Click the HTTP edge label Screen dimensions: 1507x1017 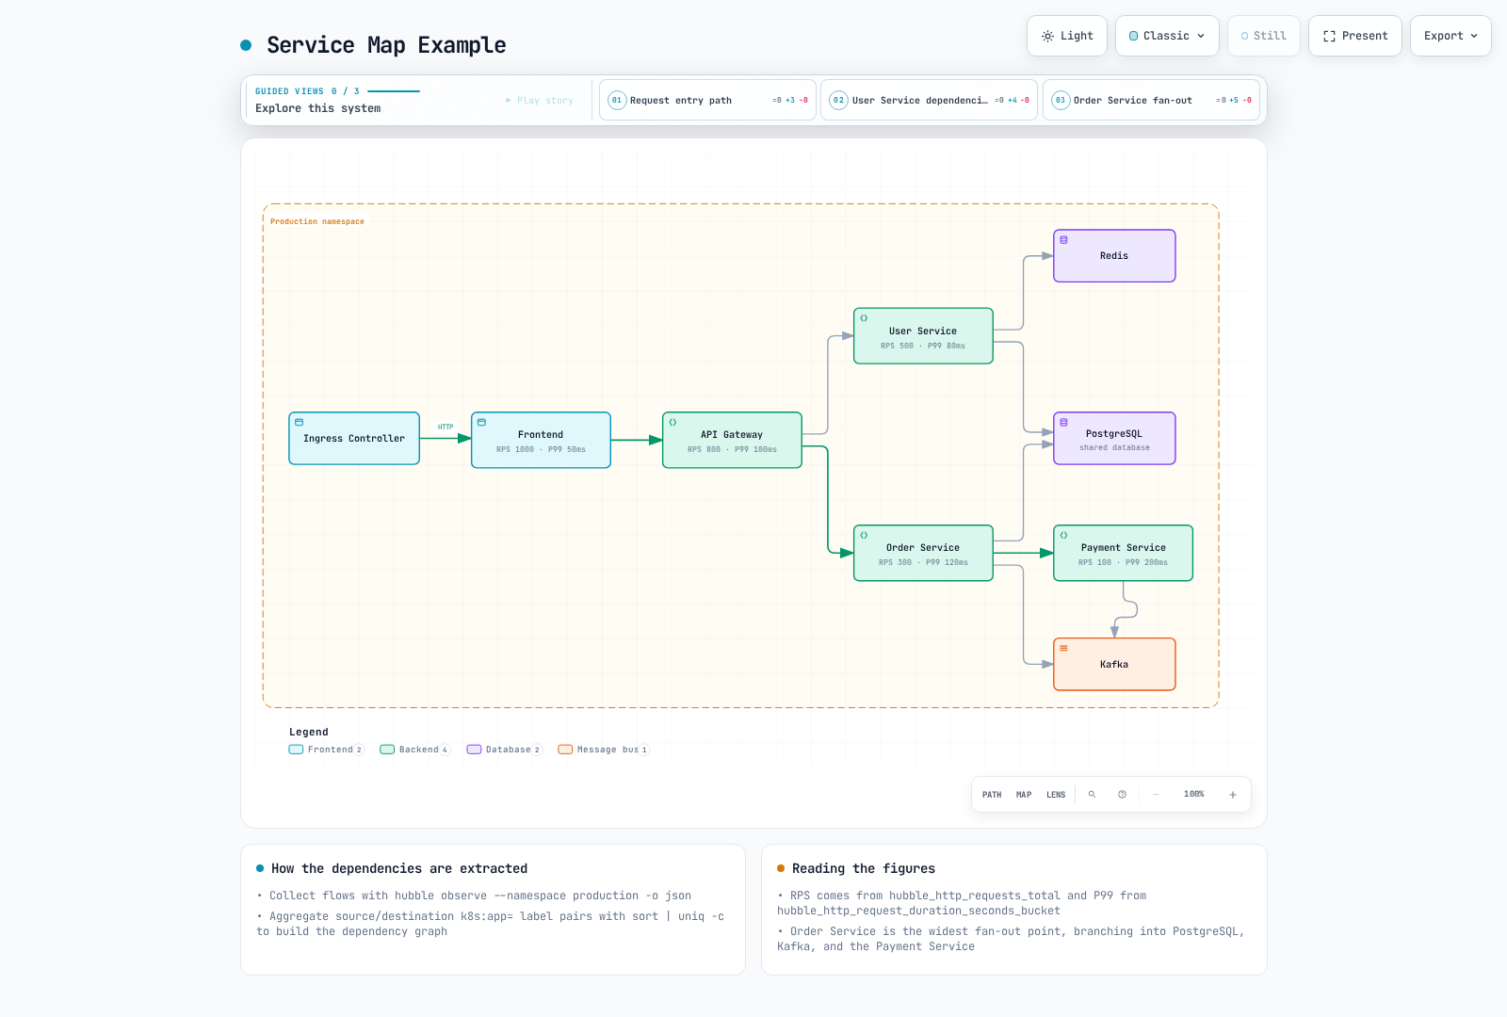click(446, 427)
